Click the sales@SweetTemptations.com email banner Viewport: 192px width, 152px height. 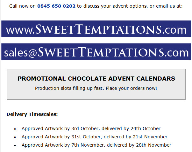click(96, 52)
